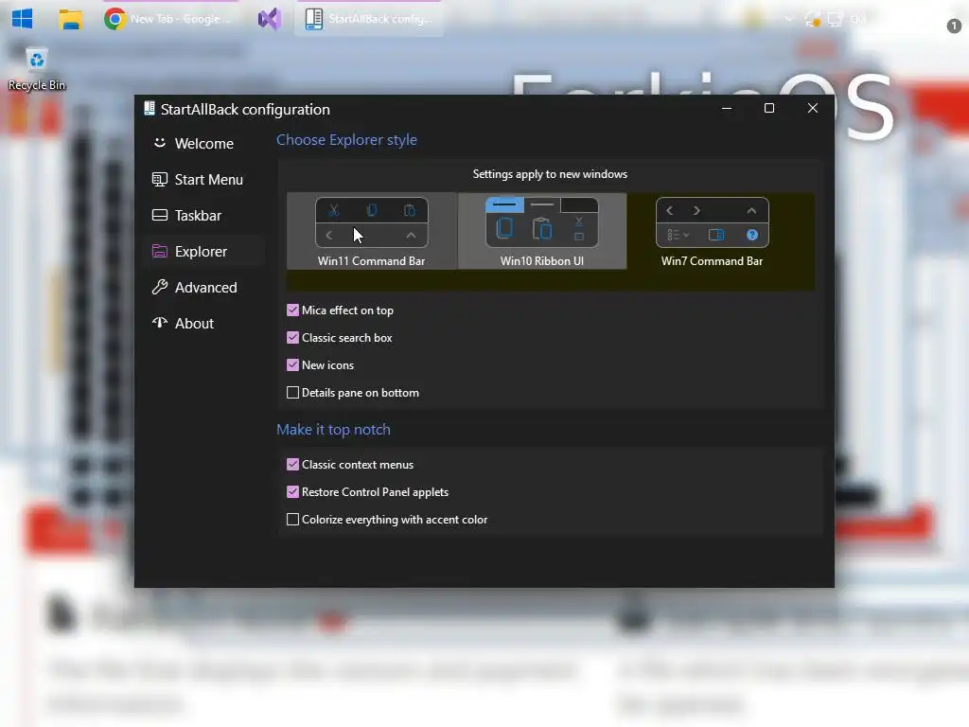Screen dimensions: 969x727
Task: Select the Recycle Bin desktop icon
Action: [37, 69]
